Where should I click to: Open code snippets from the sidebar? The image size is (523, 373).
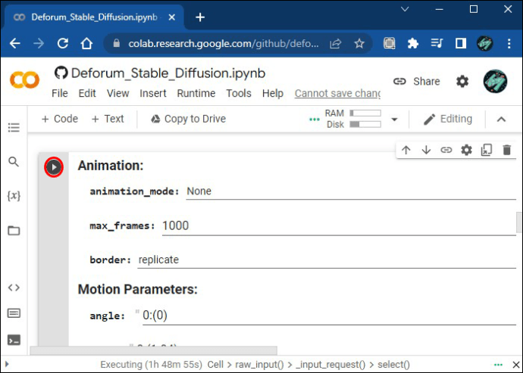pos(14,287)
